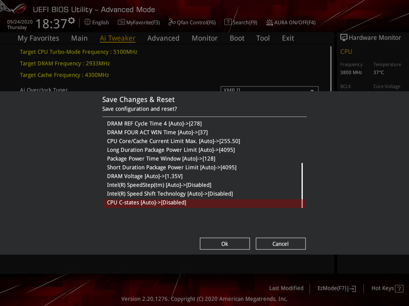This screenshot has width=409, height=306.
Task: Open the Exit tab
Action: 288,38
